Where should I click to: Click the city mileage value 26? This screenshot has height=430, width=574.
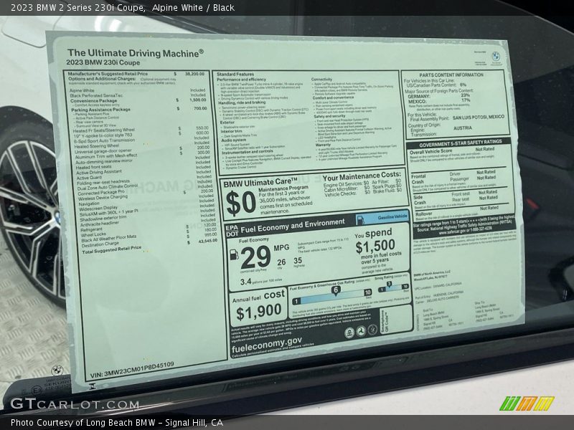click(281, 262)
